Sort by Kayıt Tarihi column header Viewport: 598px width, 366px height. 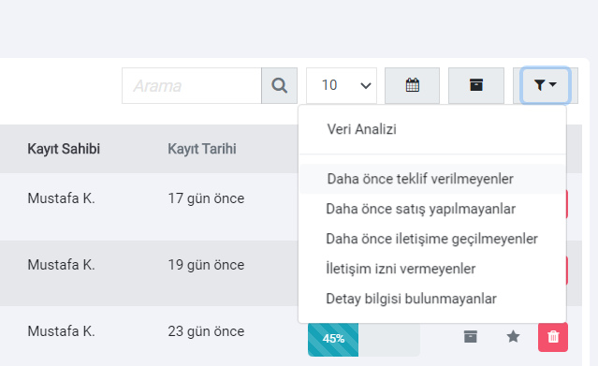pyautogui.click(x=202, y=149)
